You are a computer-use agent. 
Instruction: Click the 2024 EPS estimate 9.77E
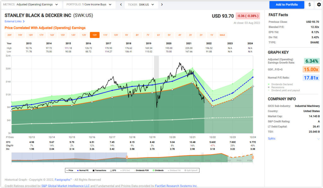(x=253, y=142)
